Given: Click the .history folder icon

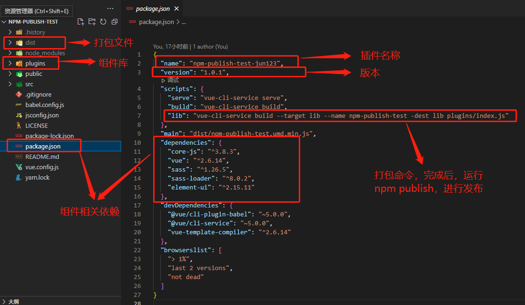Looking at the screenshot, I should 19,32.
